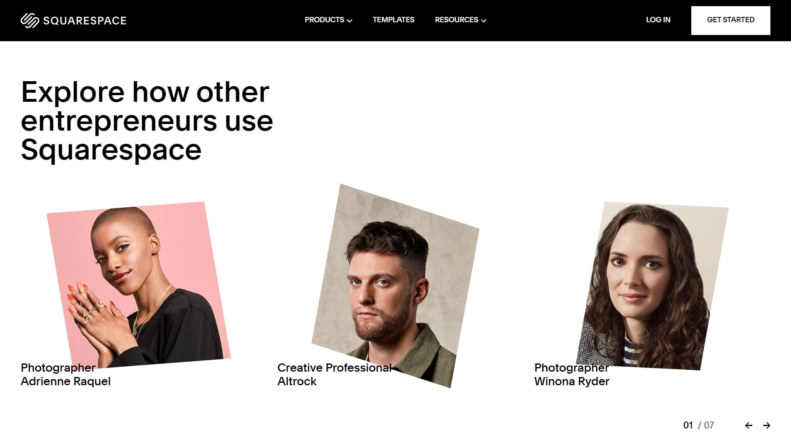This screenshot has height=445, width=791.
Task: Open the Templates page
Action: pos(393,20)
